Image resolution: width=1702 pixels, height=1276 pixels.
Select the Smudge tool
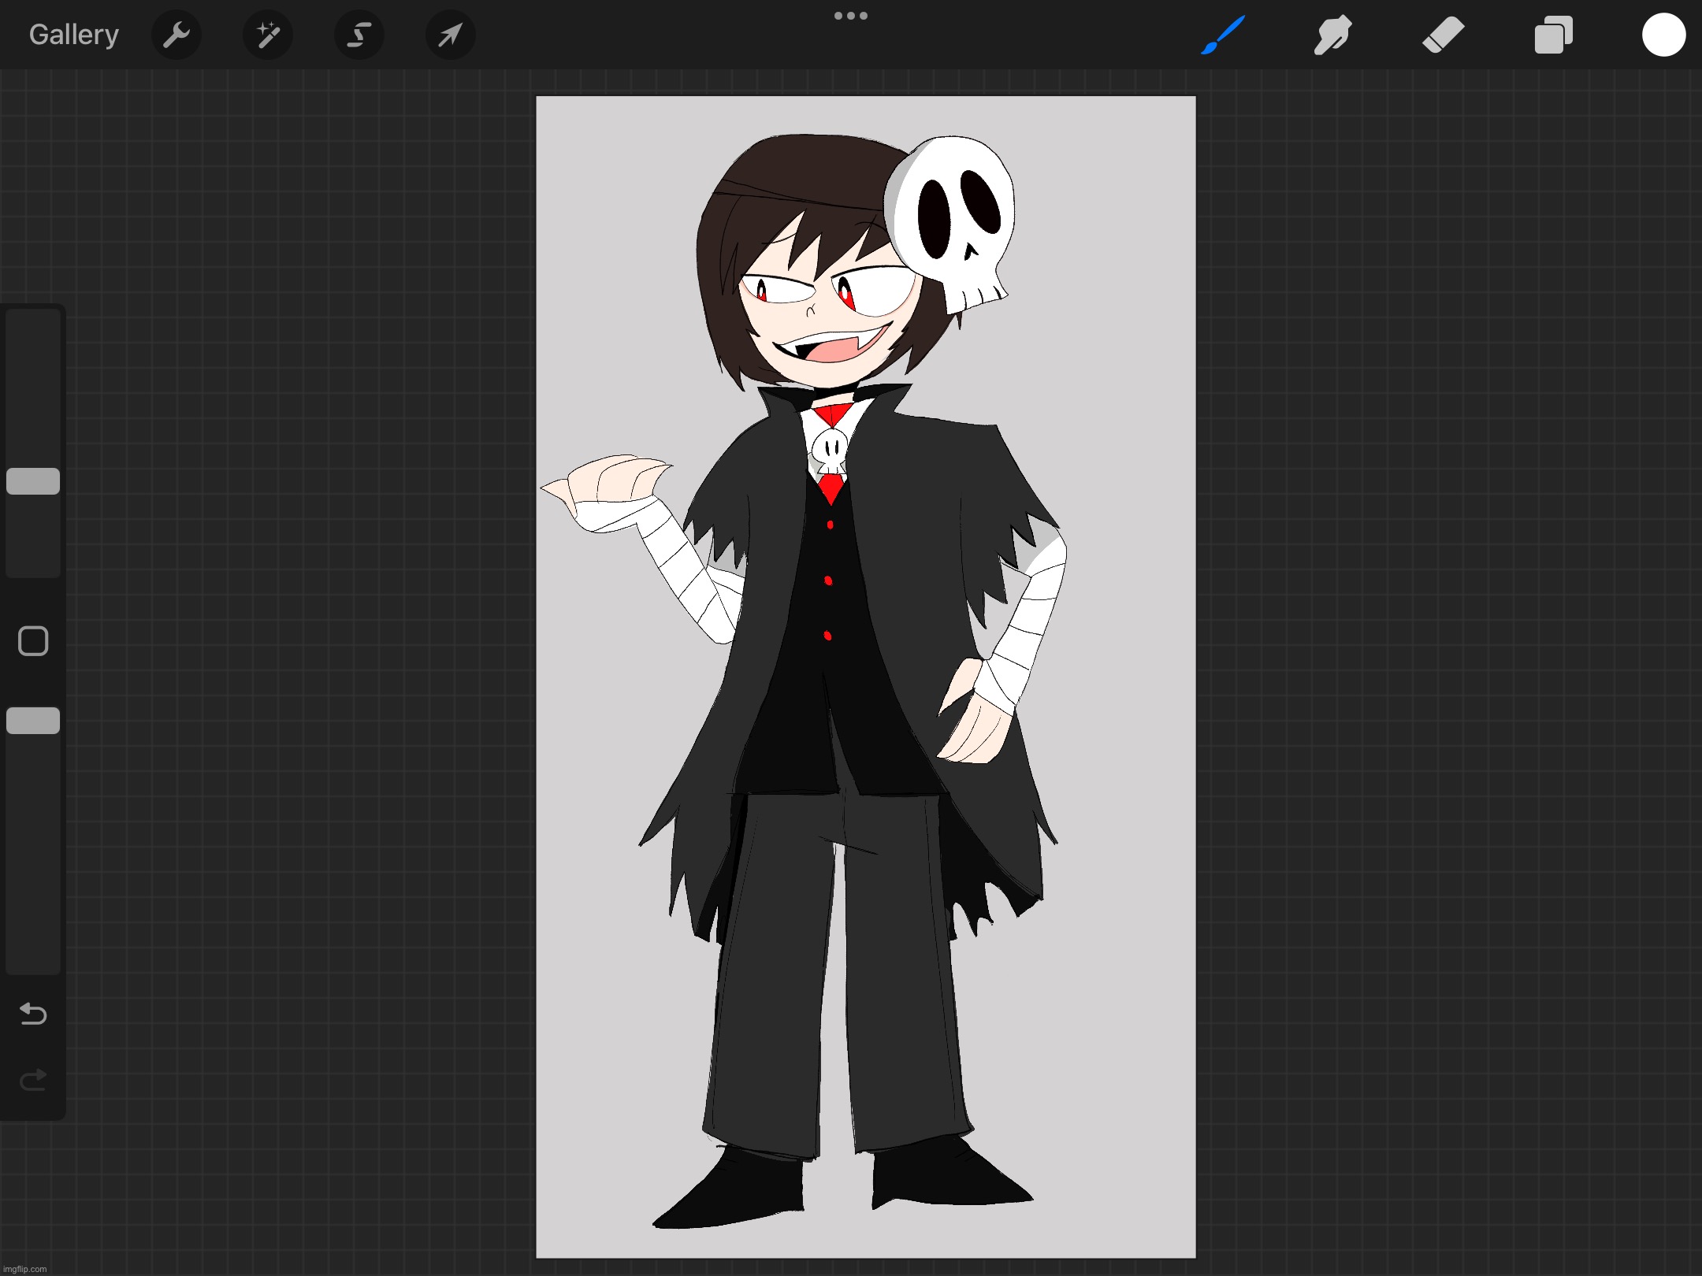click(x=1332, y=35)
